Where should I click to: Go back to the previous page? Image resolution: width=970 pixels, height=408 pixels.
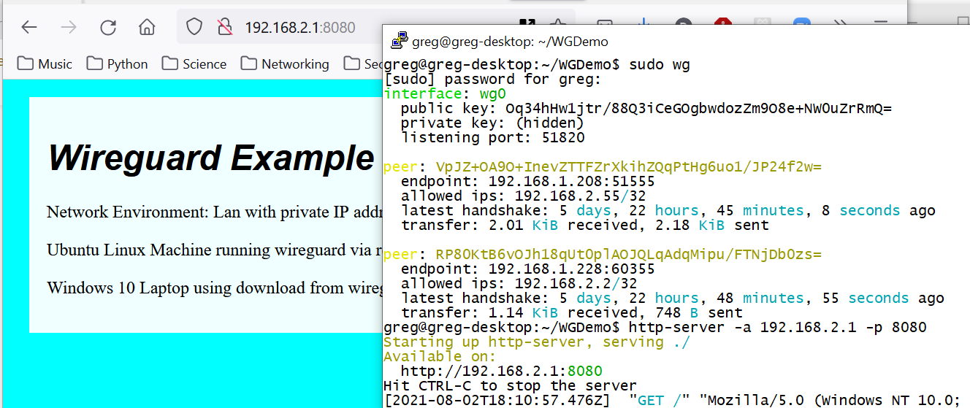(29, 28)
